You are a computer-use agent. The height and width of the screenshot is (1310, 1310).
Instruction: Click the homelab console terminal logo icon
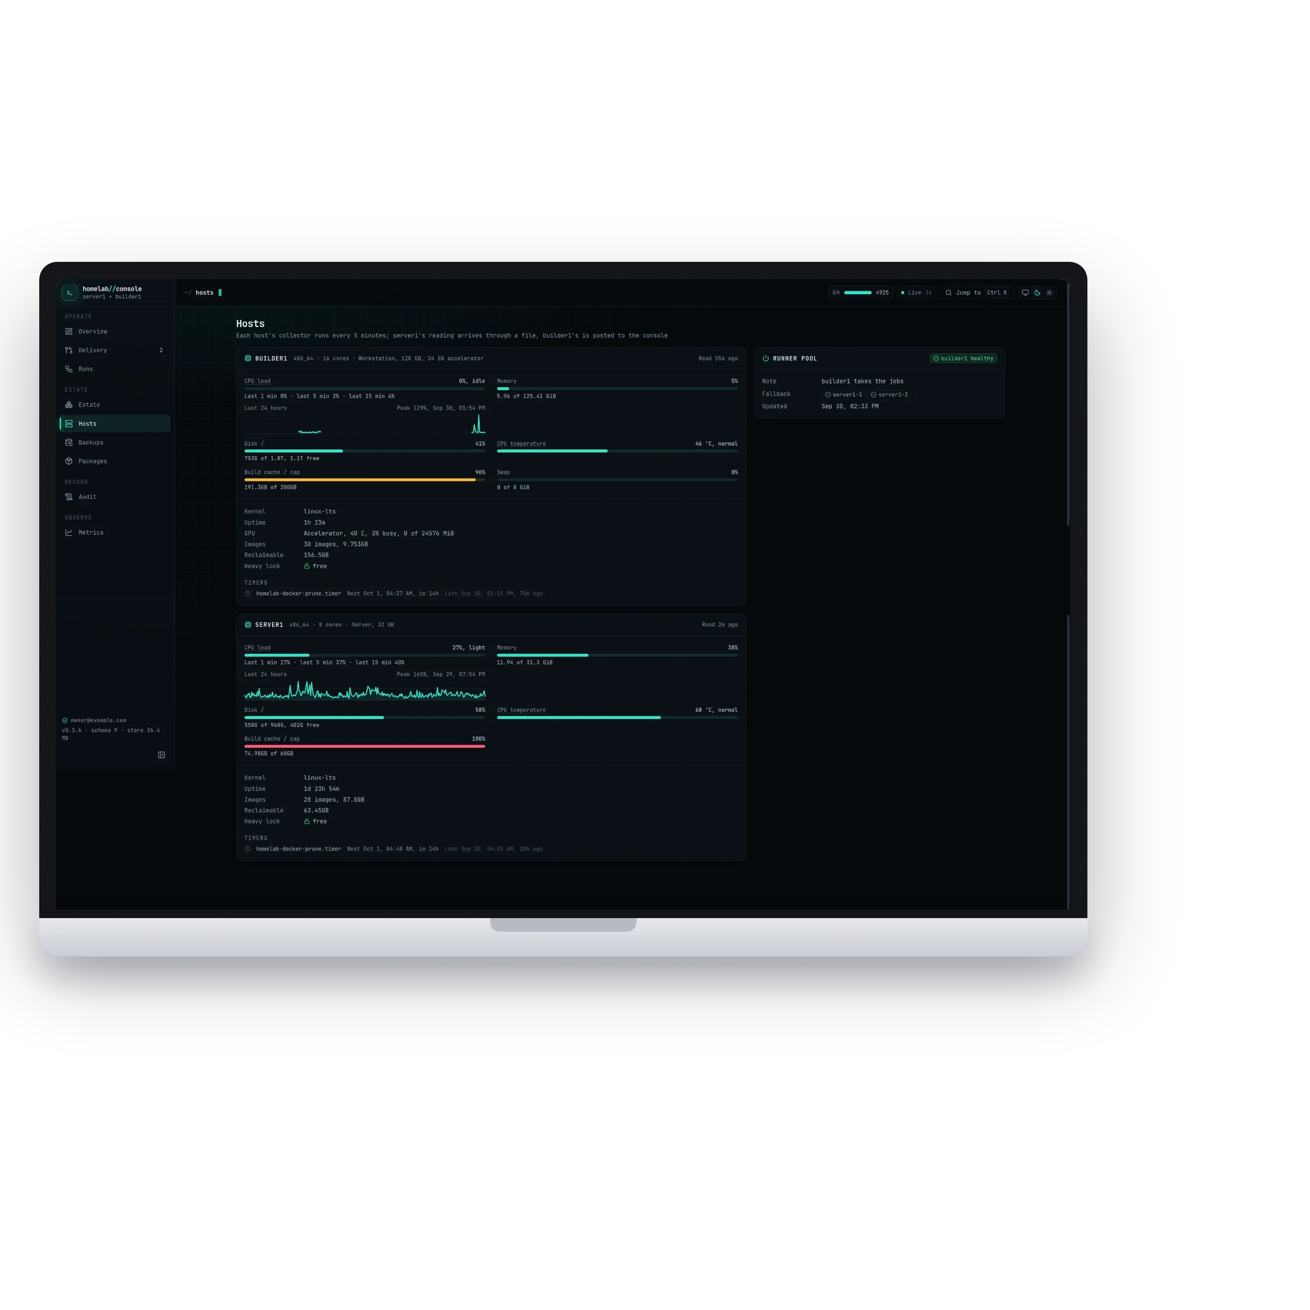pyautogui.click(x=70, y=293)
